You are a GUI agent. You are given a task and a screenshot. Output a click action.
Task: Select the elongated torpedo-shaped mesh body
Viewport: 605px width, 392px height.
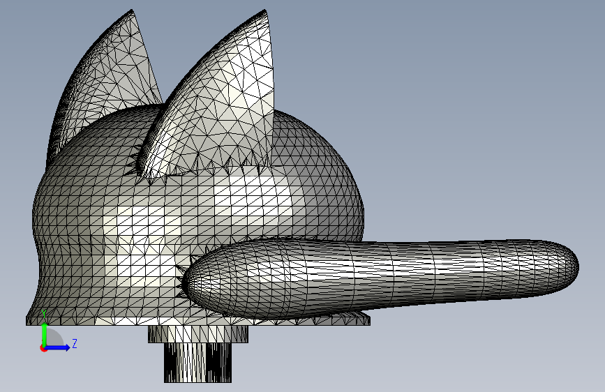[x=380, y=278]
